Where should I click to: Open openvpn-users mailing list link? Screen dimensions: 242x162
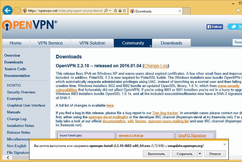point(168,121)
